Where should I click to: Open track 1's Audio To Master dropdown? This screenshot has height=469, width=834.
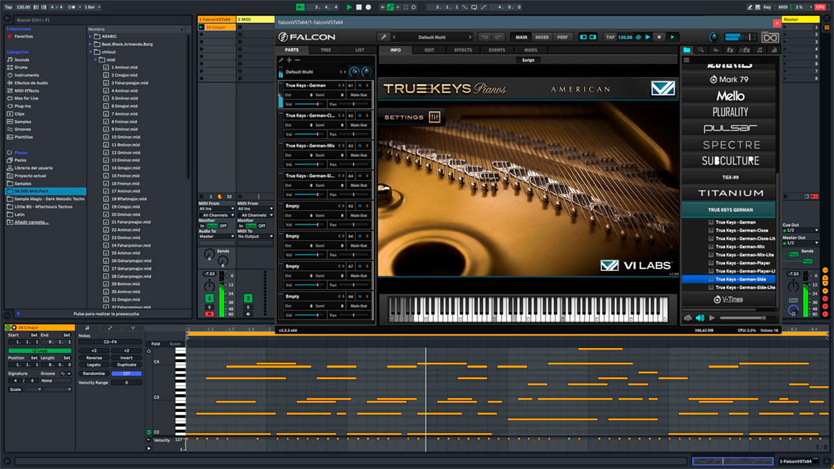(x=217, y=236)
